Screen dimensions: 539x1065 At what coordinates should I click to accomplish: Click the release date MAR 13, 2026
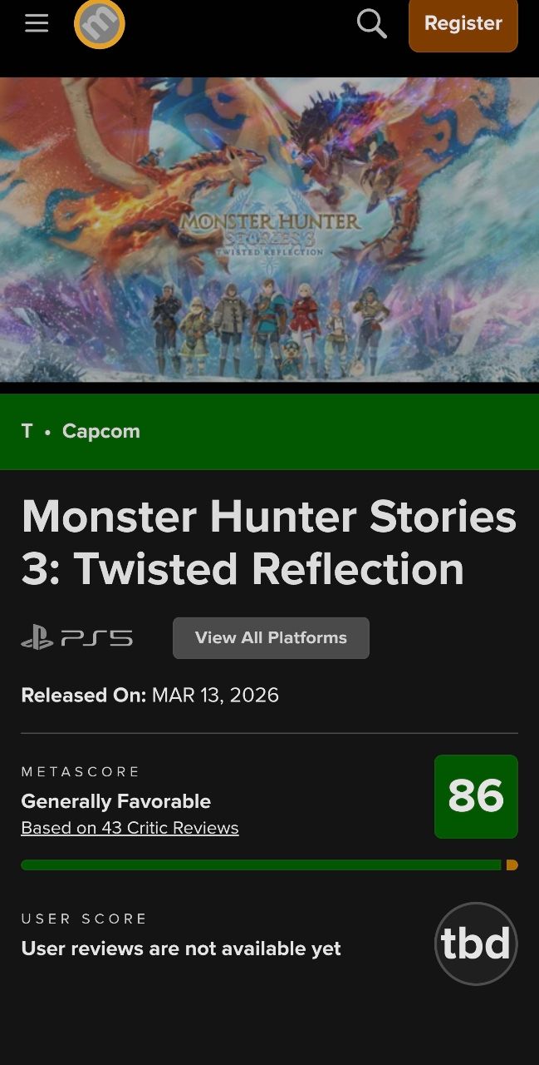[215, 696]
